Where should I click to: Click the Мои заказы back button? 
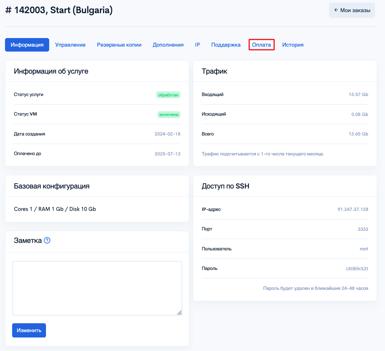[x=352, y=10]
